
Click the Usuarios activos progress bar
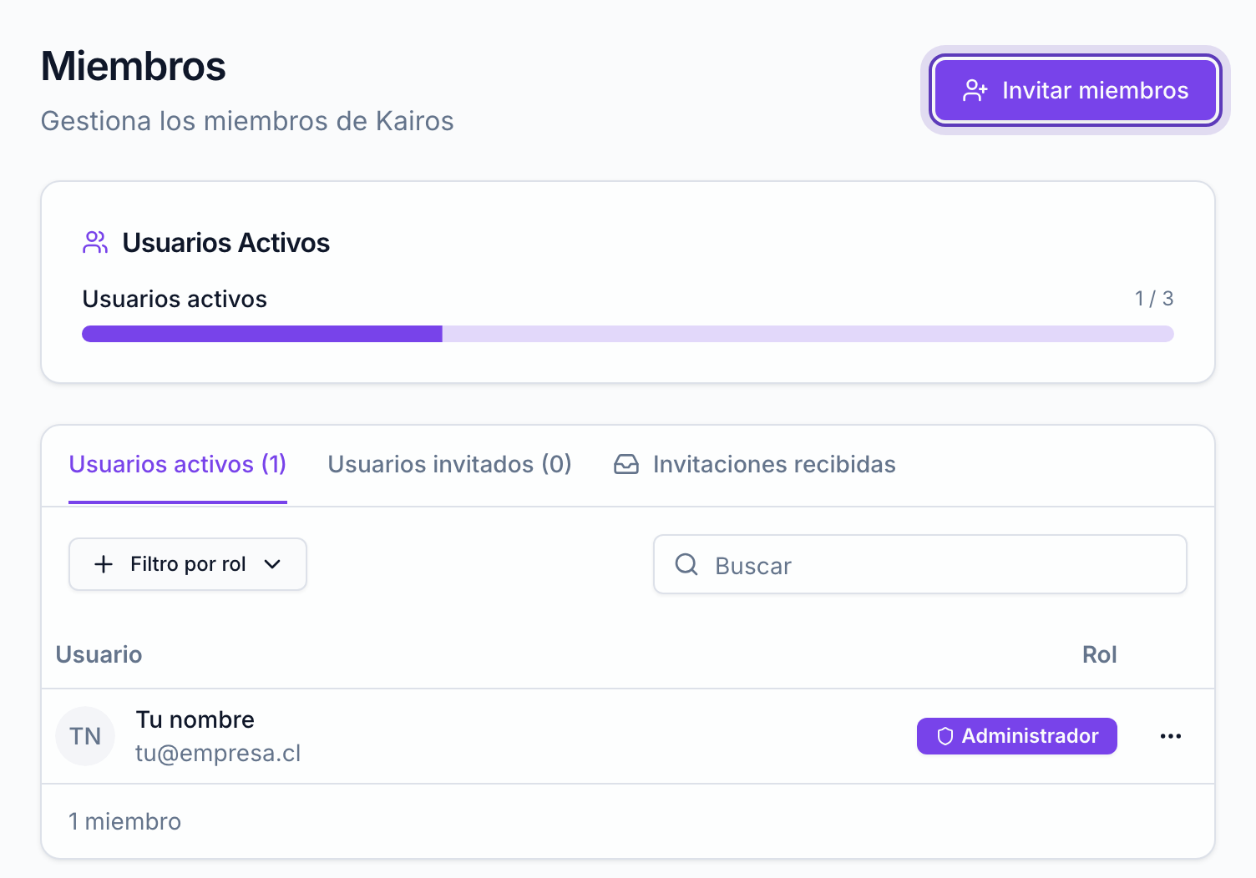pyautogui.click(x=628, y=334)
